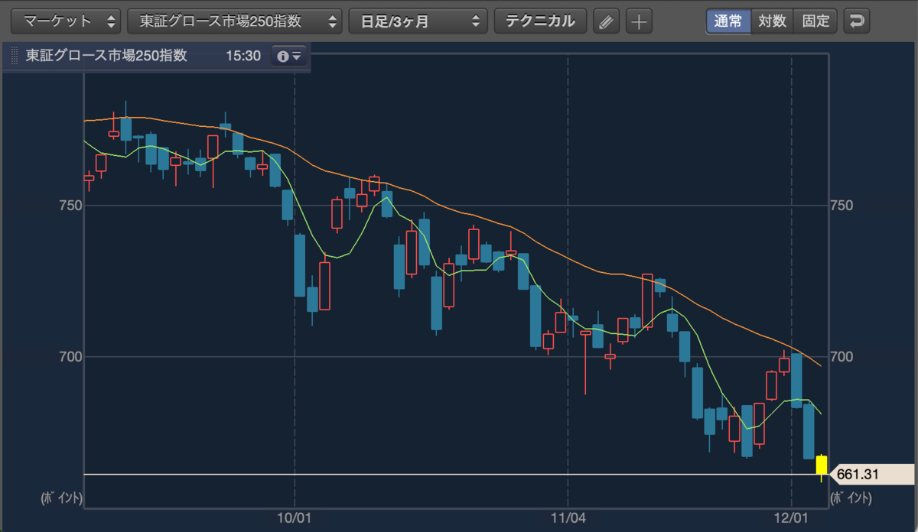Open the 日足/3ヶ月 period dropdown

coord(418,21)
